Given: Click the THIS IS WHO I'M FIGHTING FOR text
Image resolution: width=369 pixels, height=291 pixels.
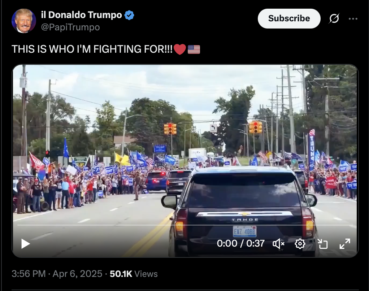Looking at the screenshot, I should (x=92, y=49).
